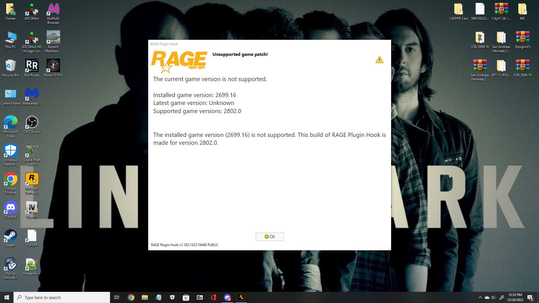This screenshot has height=303, width=539.
Task: Select the Notepad++ desktop icon
Action: point(32,265)
